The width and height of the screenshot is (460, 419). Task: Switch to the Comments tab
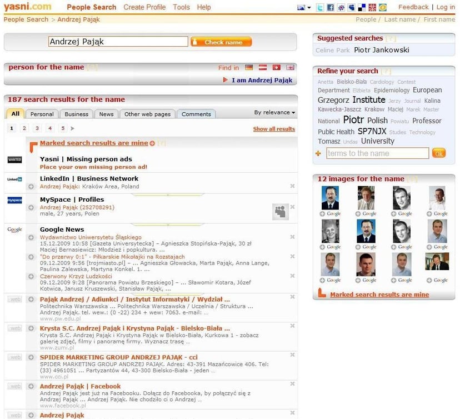pyautogui.click(x=196, y=114)
